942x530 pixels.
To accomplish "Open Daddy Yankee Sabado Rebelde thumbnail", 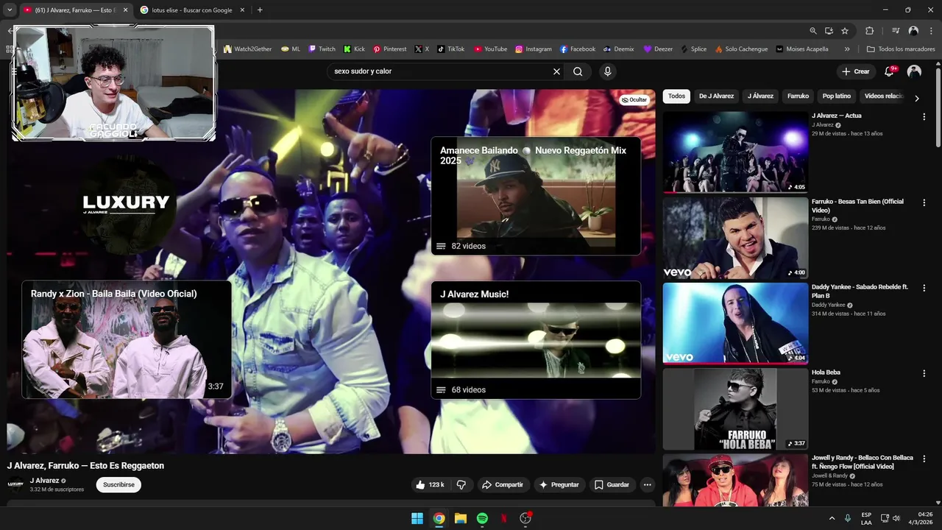I will [735, 323].
